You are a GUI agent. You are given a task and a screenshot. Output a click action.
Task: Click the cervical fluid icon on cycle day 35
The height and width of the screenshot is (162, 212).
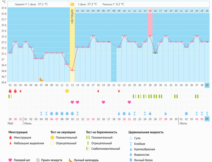tap(186, 113)
